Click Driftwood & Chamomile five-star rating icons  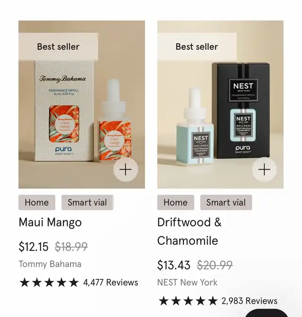click(x=188, y=301)
